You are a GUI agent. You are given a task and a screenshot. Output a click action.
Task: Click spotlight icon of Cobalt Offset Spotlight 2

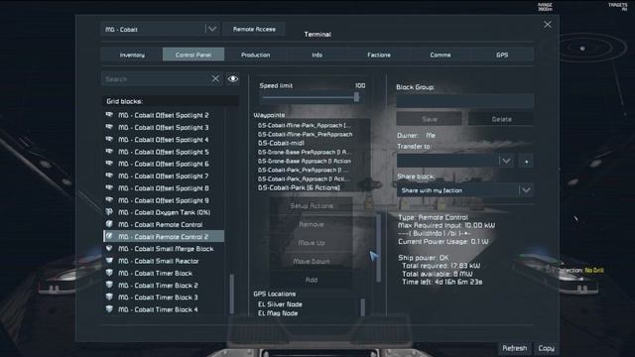109,115
